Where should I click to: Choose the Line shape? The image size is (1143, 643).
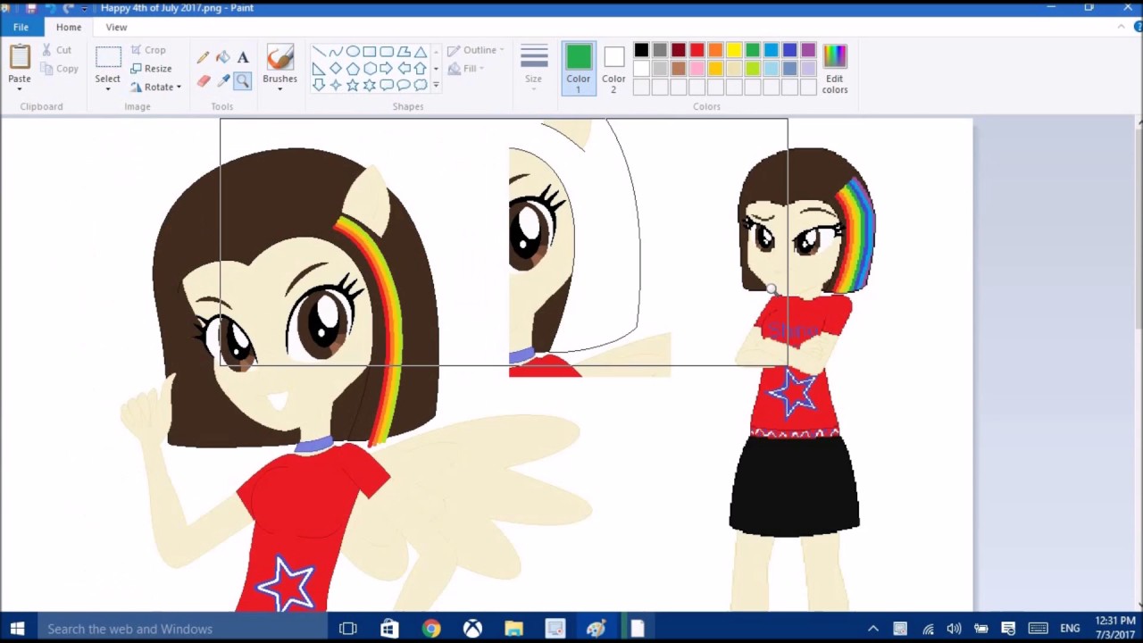319,52
